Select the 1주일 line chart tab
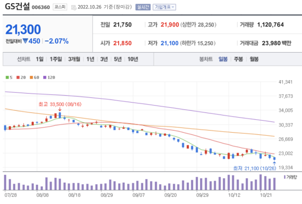Image resolution: width=302 pixels, height=204 pixels. (x=56, y=59)
